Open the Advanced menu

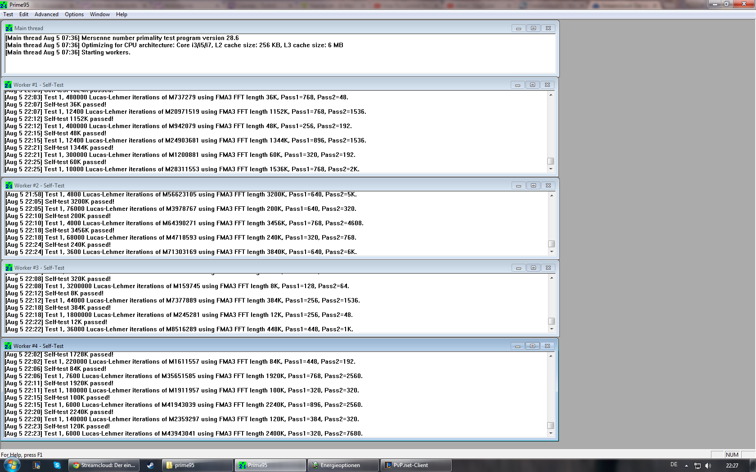[x=46, y=14]
